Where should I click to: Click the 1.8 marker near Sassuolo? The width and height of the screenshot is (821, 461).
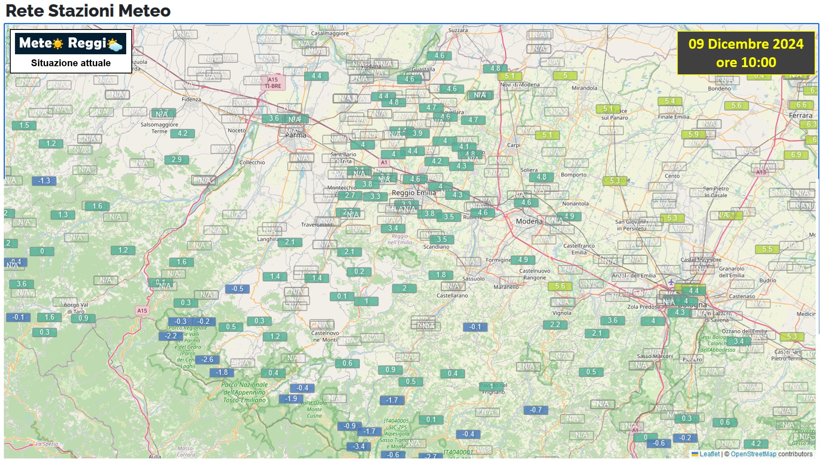[441, 275]
